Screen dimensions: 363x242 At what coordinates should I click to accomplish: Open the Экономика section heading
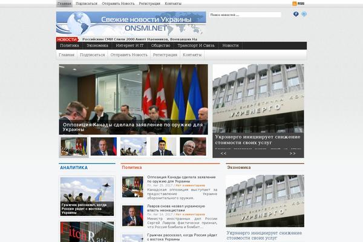coord(239,168)
